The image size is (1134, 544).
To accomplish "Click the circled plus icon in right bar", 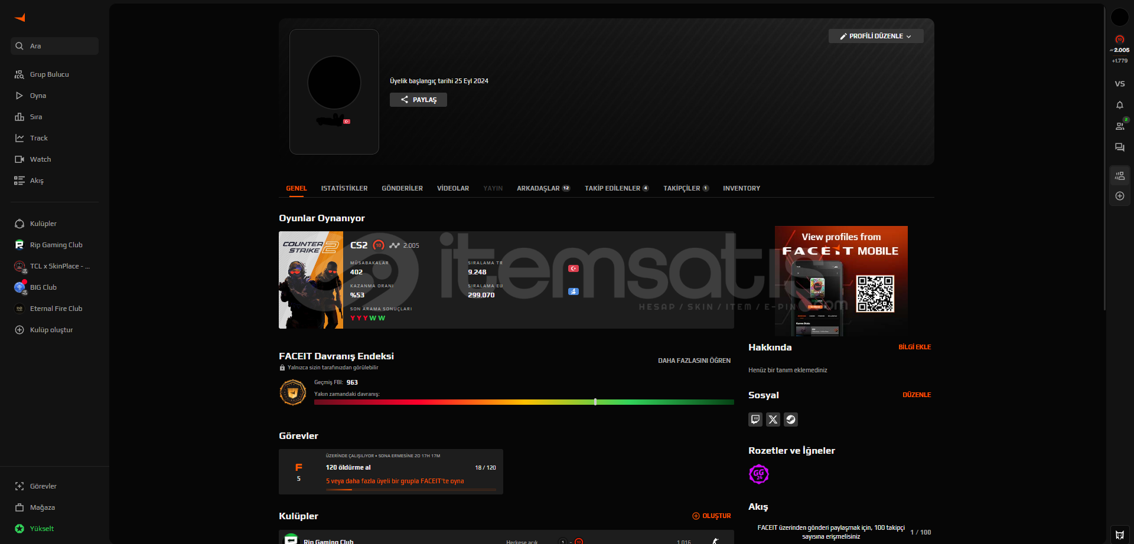I will click(x=1120, y=196).
